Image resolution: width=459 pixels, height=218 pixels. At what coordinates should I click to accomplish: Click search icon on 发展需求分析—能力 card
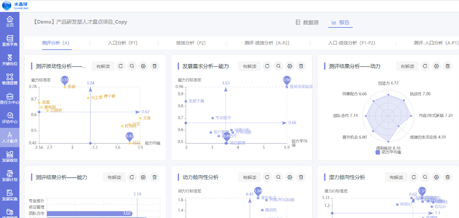278,66
